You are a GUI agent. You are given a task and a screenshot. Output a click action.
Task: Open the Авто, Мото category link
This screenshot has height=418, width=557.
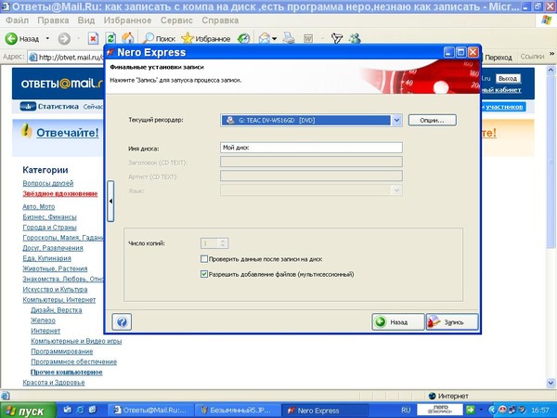(x=39, y=206)
